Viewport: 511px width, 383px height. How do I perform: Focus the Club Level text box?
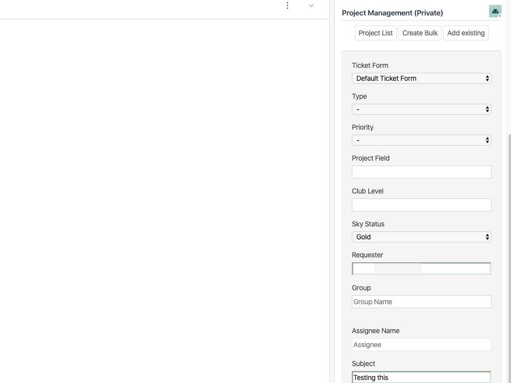click(421, 205)
